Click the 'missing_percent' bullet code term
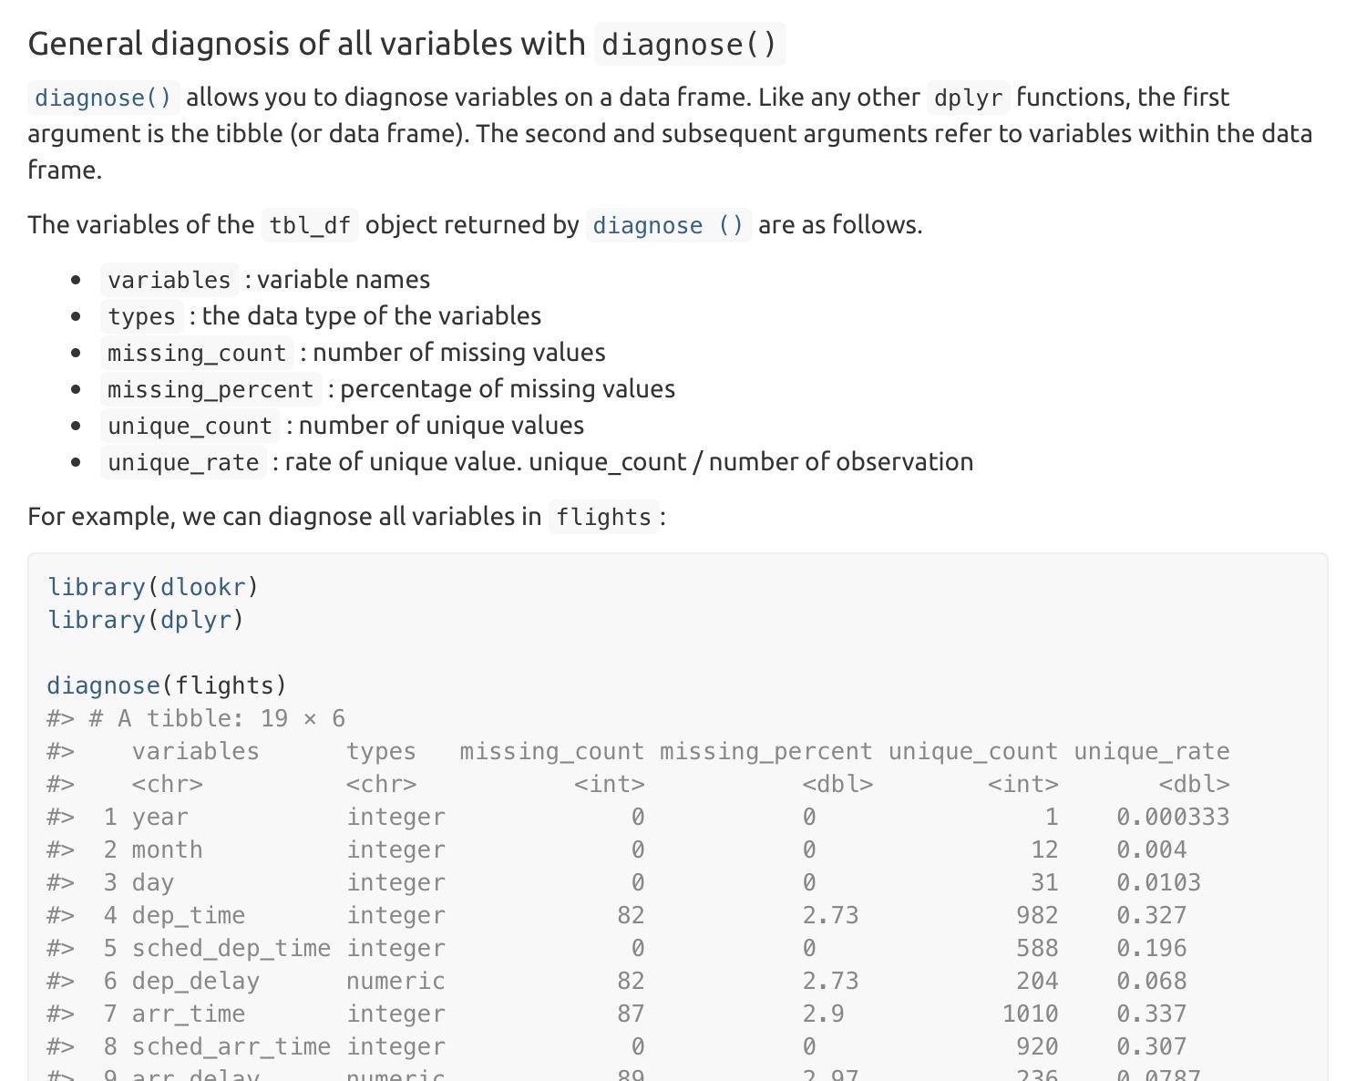The height and width of the screenshot is (1081, 1356). [211, 389]
